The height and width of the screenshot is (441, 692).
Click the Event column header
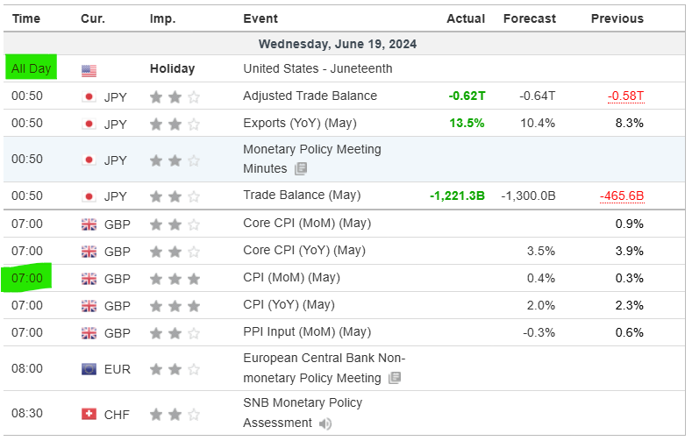tap(260, 18)
